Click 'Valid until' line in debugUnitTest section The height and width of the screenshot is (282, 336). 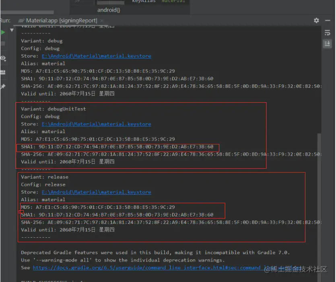pos(68,162)
